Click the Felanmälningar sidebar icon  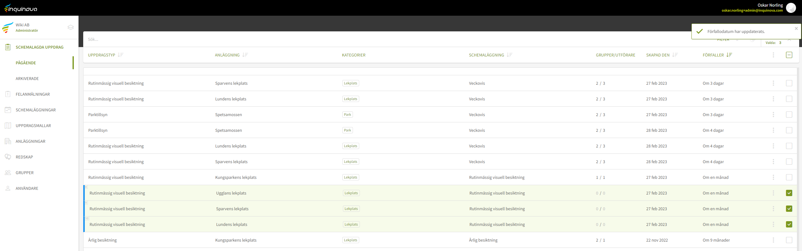click(x=8, y=94)
